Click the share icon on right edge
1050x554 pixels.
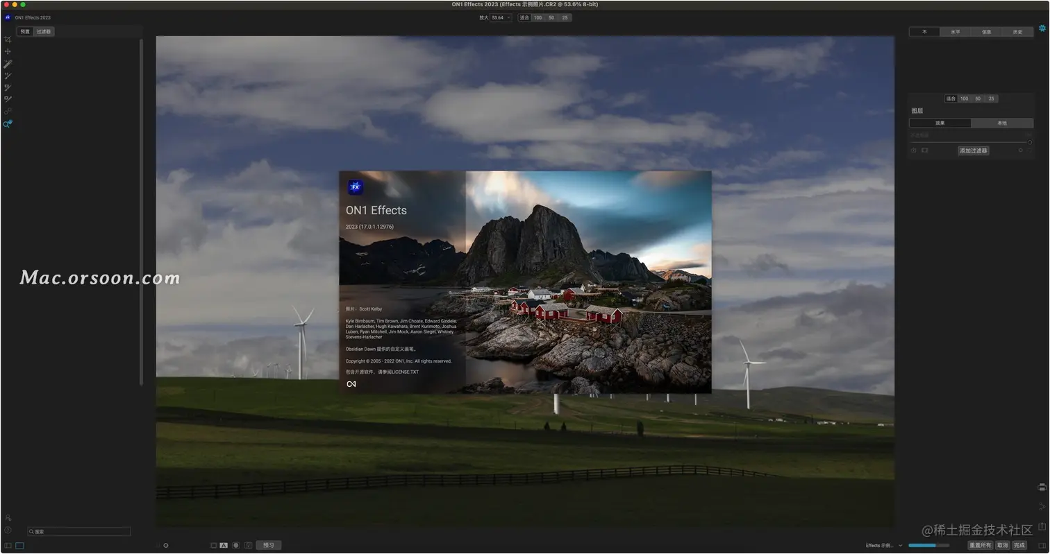tap(1042, 507)
